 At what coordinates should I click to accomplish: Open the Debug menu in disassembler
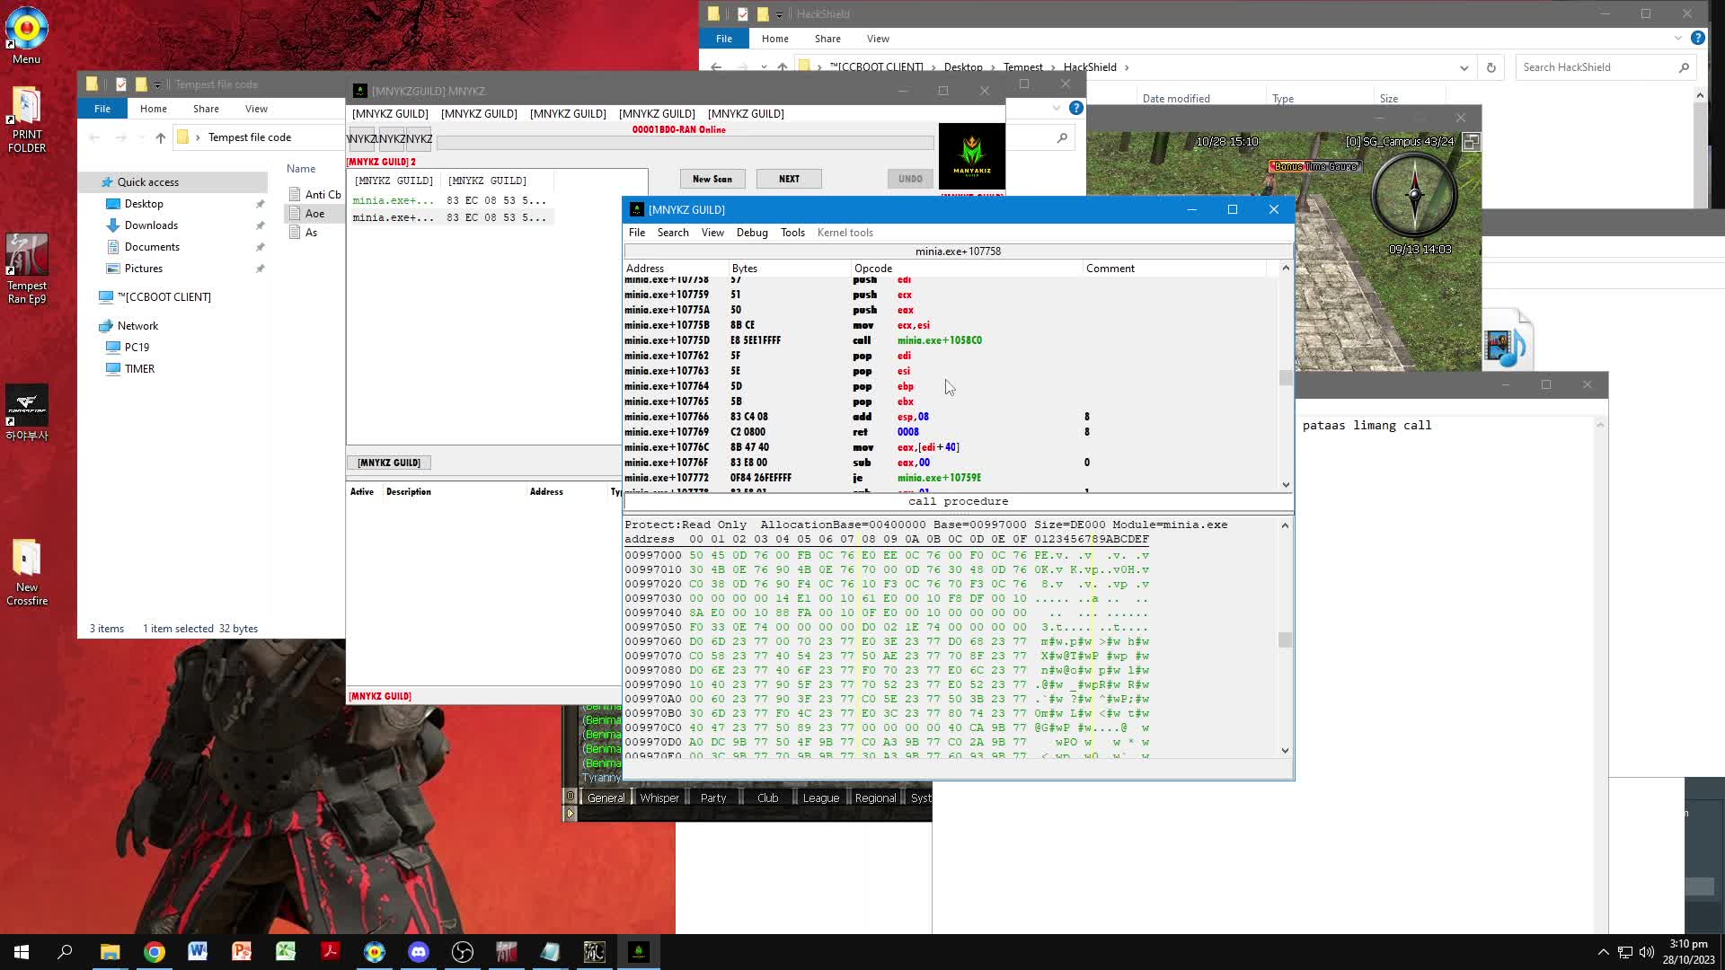(x=751, y=233)
